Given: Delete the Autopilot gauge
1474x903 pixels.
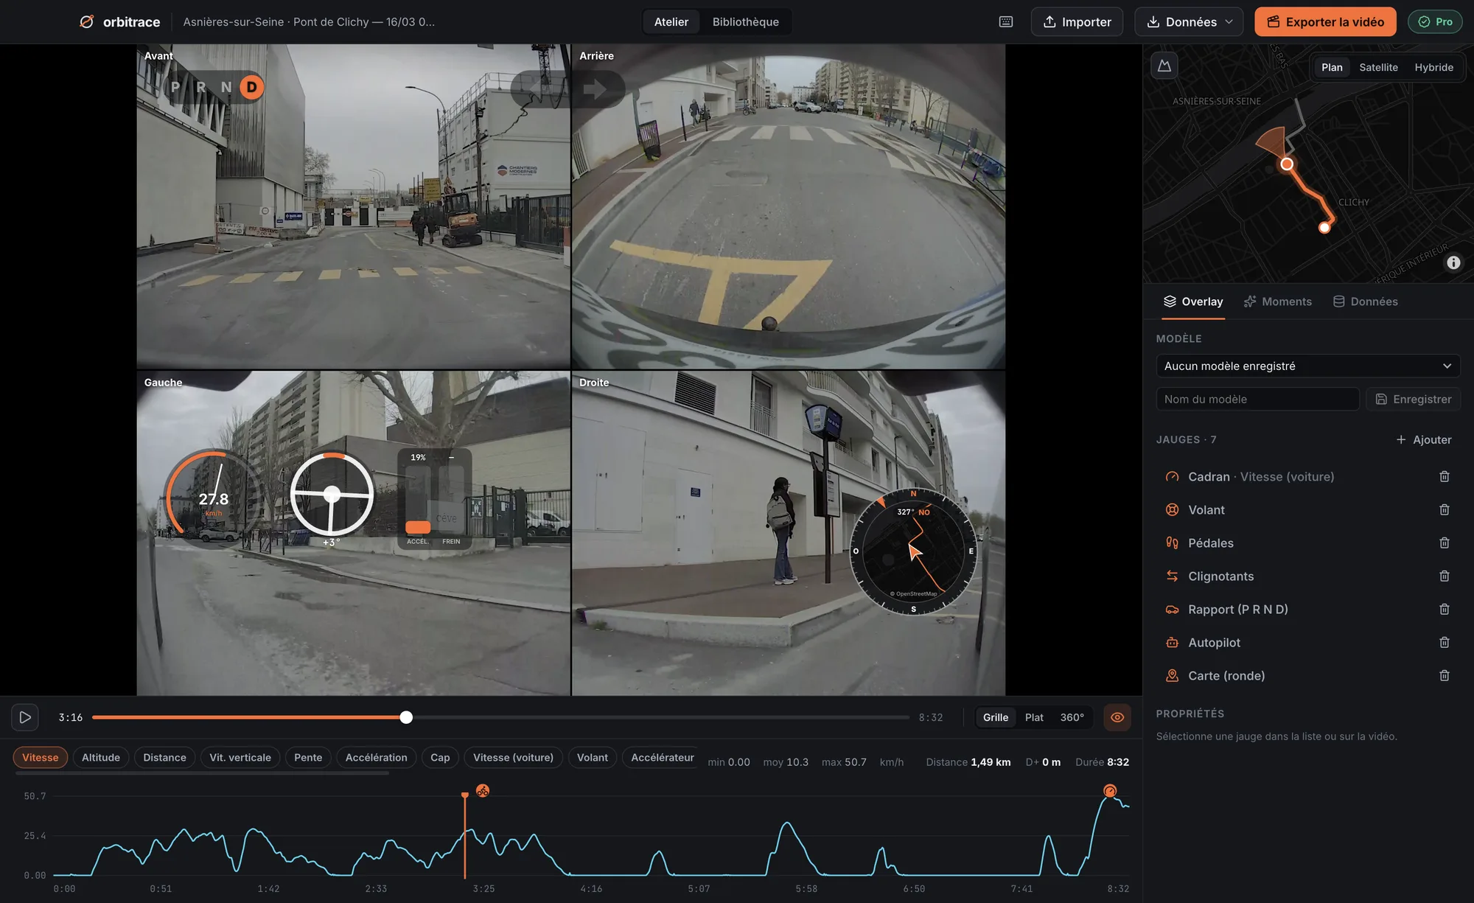Looking at the screenshot, I should click(x=1445, y=643).
